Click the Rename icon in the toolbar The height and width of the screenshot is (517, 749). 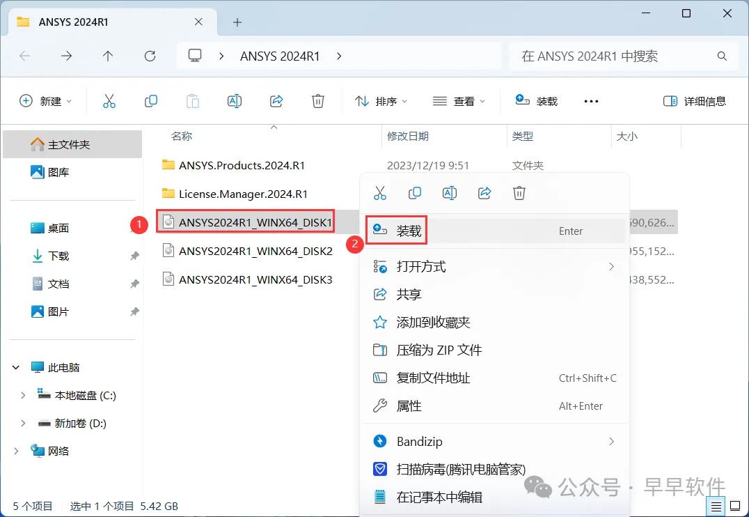(235, 101)
